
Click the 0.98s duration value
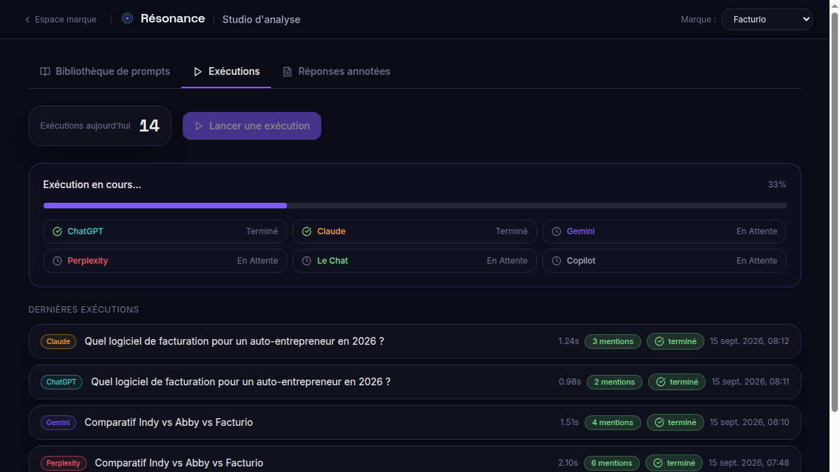(x=570, y=382)
